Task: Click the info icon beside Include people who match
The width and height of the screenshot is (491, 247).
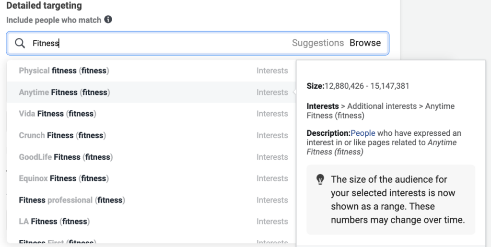Action: [108, 20]
